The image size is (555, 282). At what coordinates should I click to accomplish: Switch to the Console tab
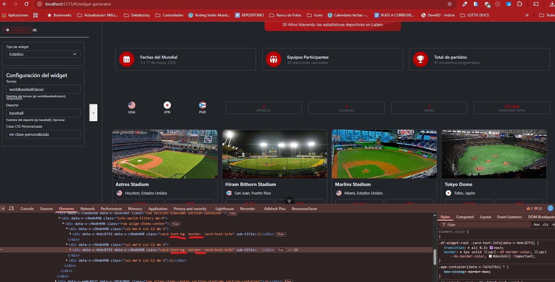click(x=27, y=209)
